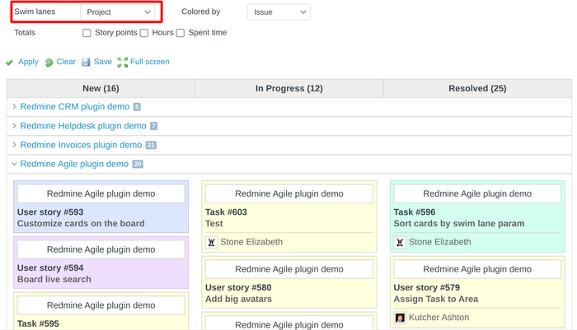
Task: Check the Spent time checkbox
Action: pyautogui.click(x=180, y=33)
